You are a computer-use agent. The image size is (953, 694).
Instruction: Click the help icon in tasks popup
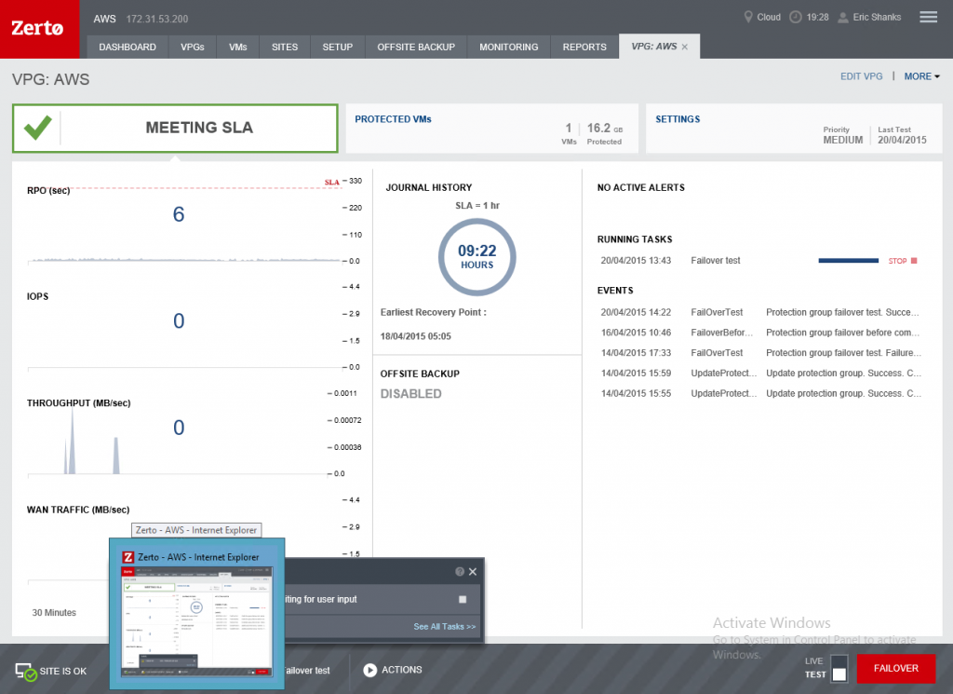[x=460, y=572]
